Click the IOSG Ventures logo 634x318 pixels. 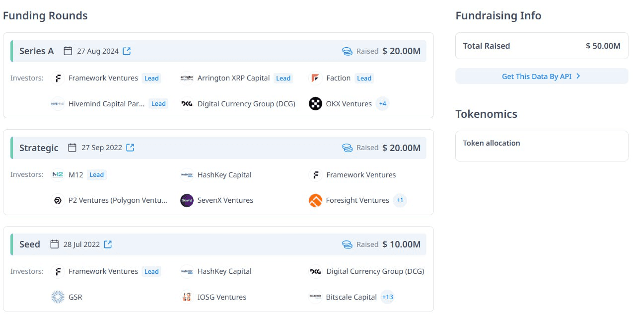(x=187, y=297)
